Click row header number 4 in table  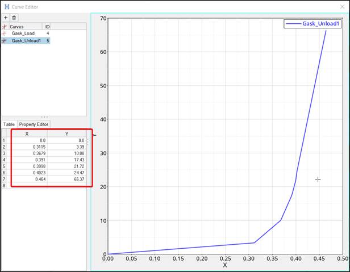(3, 160)
